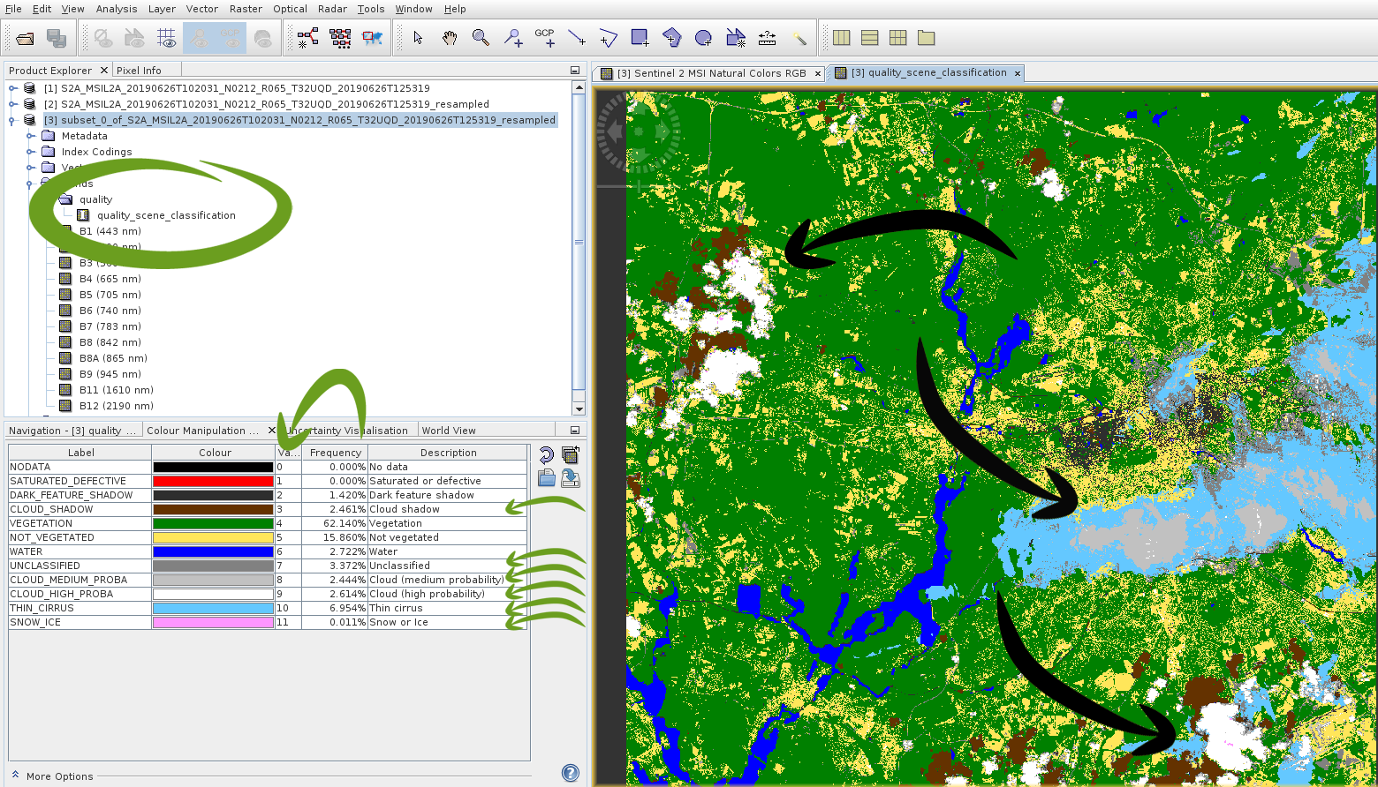The height and width of the screenshot is (787, 1378).
Task: Open the Raster menu
Action: pyautogui.click(x=246, y=9)
